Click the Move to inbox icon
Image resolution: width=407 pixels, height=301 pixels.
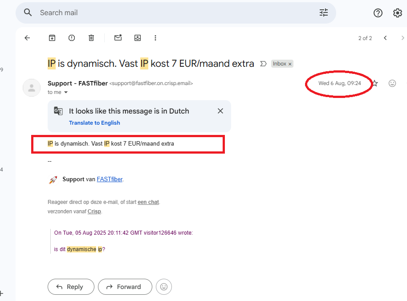[x=138, y=38]
